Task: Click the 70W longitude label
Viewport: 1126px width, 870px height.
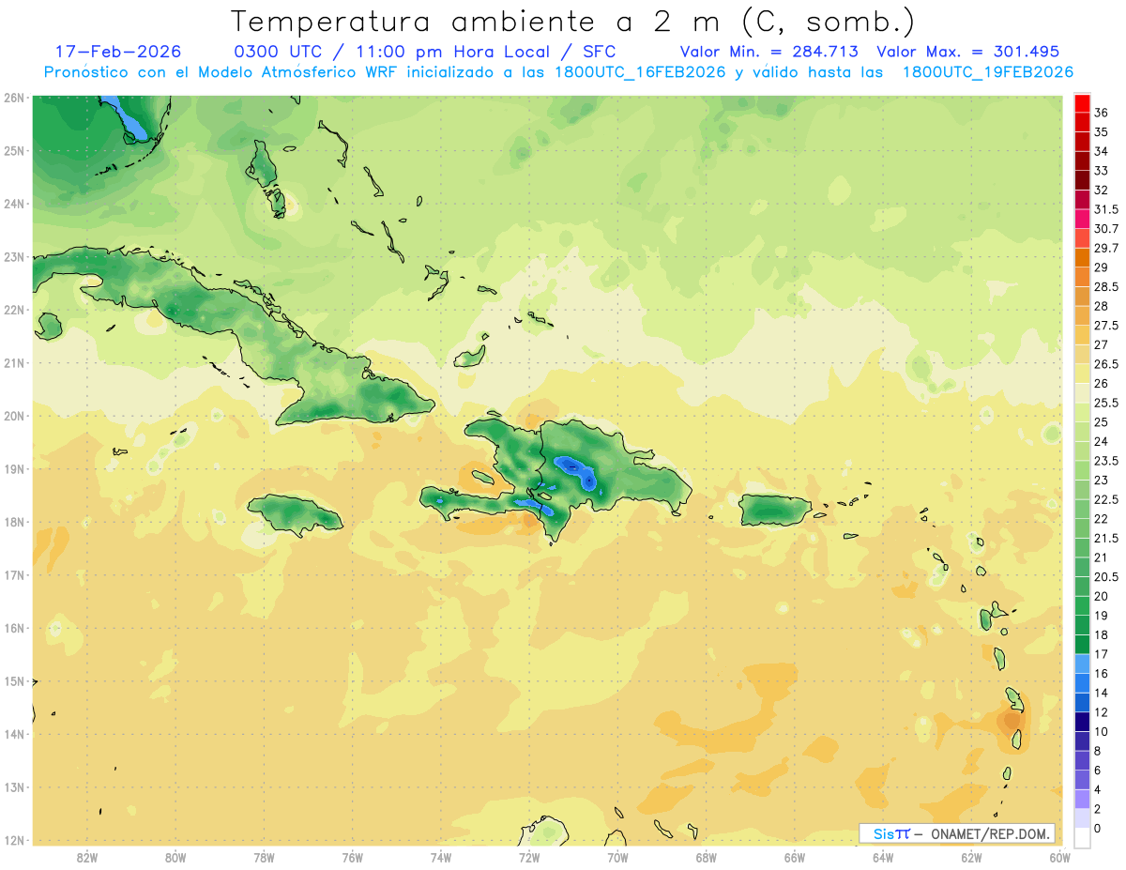Action: tap(617, 858)
